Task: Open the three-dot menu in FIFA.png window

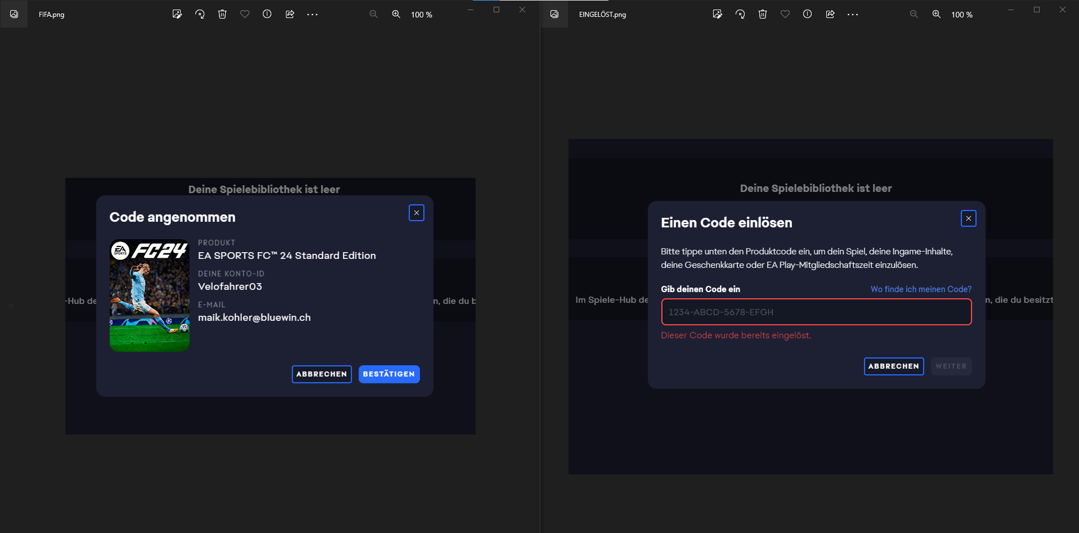Action: click(312, 15)
